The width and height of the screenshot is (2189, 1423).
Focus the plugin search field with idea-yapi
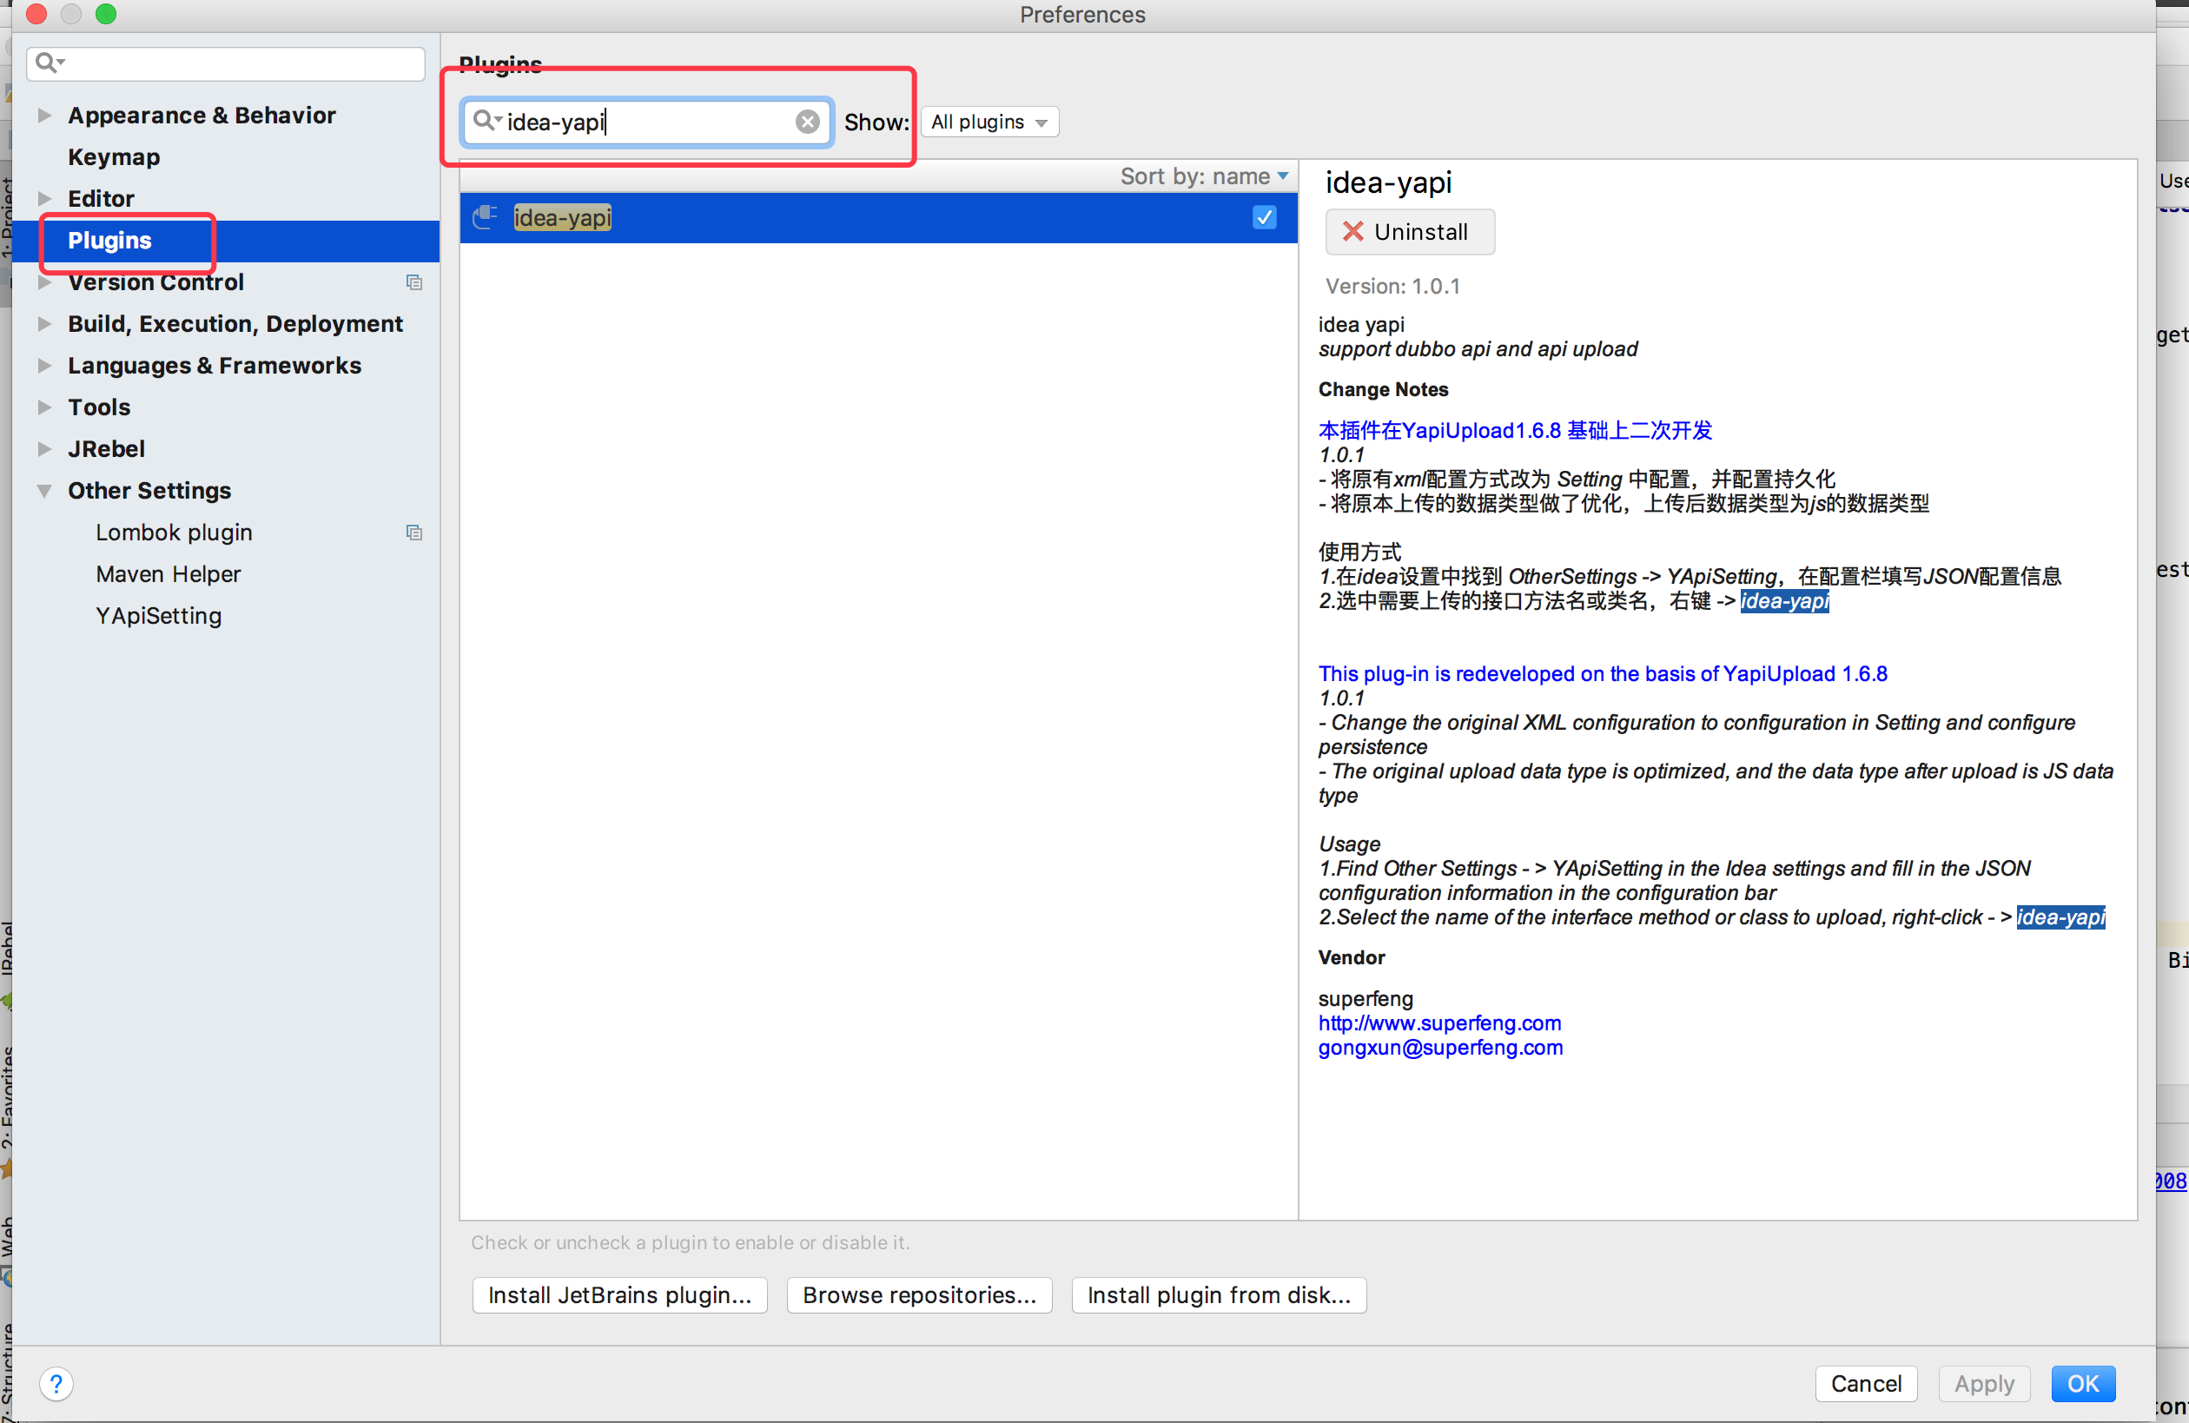[646, 122]
